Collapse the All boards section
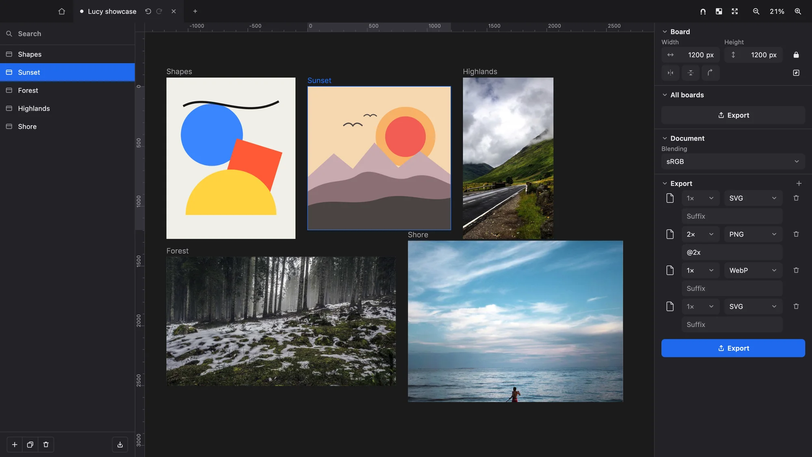Image resolution: width=812 pixels, height=457 pixels. tap(665, 95)
